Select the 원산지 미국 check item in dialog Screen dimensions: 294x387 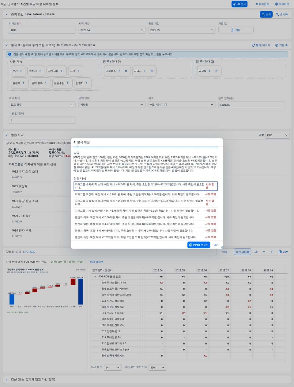(145, 217)
